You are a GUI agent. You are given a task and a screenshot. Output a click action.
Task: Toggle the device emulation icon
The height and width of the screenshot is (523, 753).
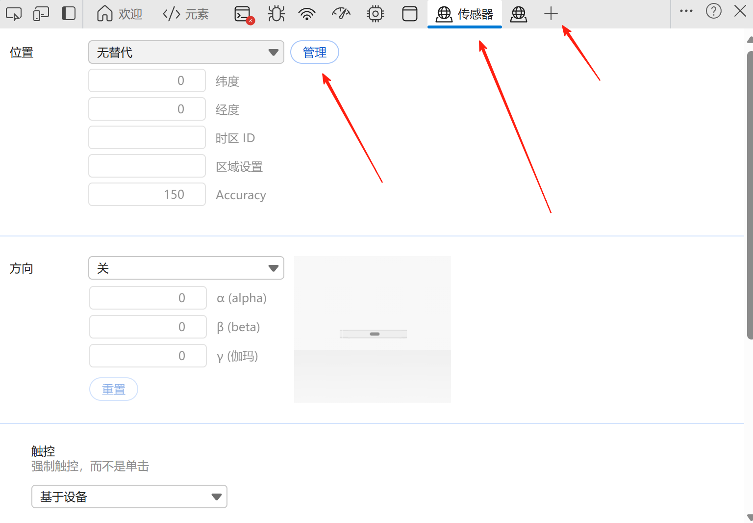pyautogui.click(x=41, y=14)
